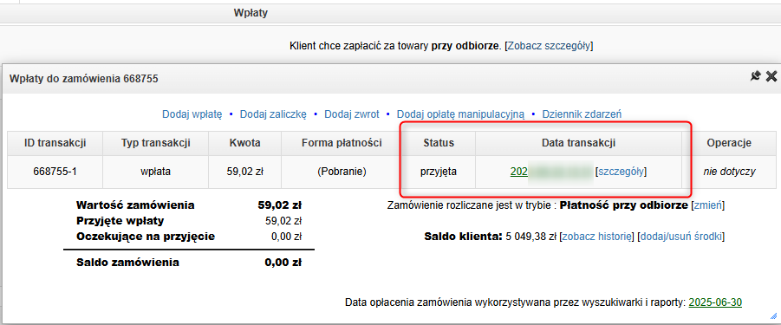Click the Przyjęte wpłaty label

[x=120, y=220]
